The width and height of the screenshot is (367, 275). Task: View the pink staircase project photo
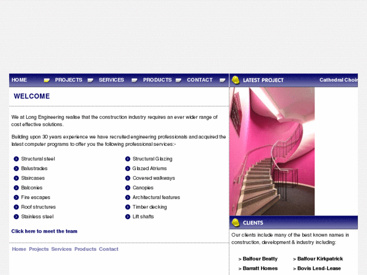tap(272, 151)
